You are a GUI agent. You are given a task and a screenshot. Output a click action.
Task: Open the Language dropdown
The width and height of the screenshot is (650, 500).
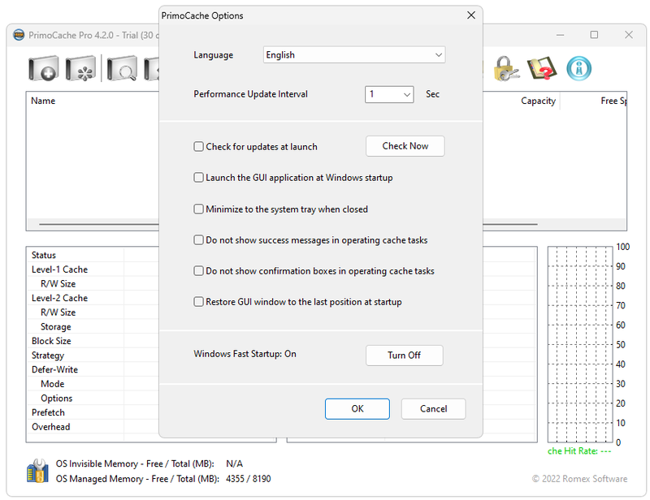[x=354, y=54]
